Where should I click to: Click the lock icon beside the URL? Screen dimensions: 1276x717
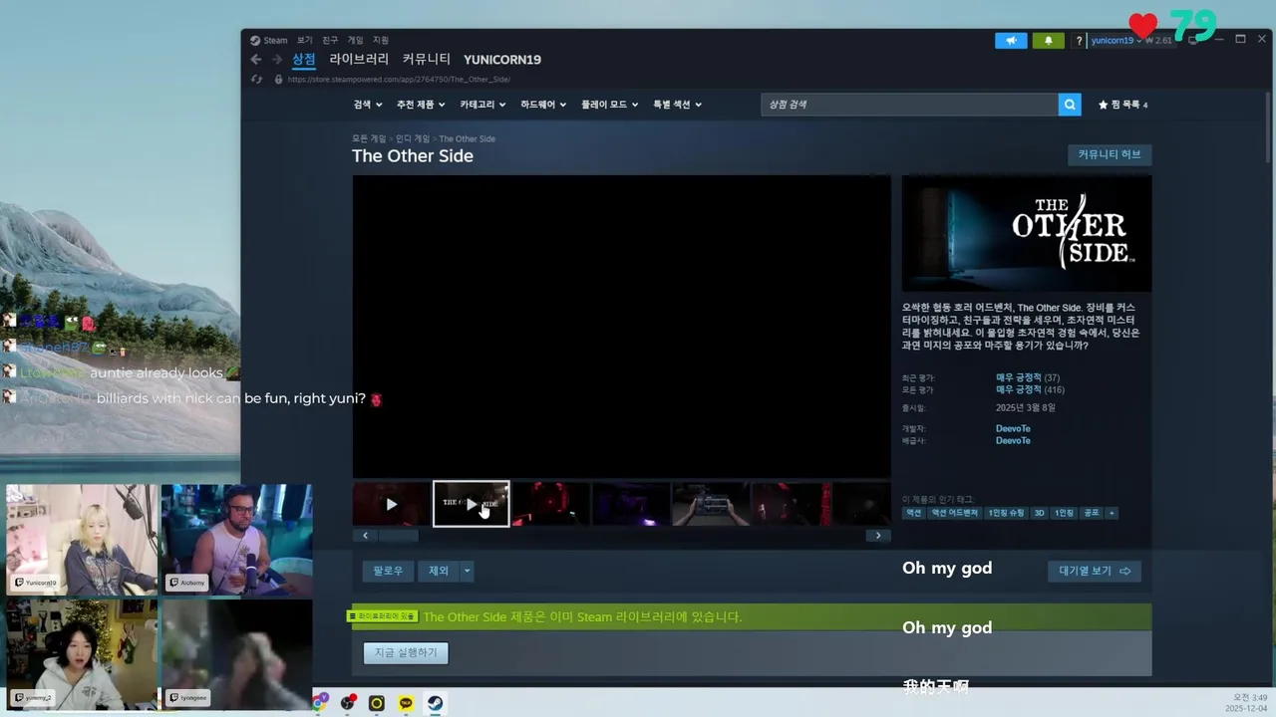point(278,79)
